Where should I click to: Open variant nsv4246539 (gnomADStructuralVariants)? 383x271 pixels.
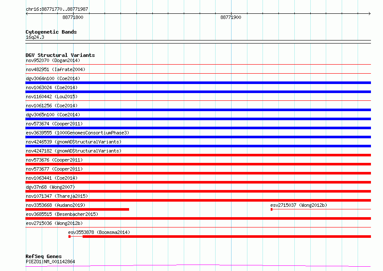(74, 142)
